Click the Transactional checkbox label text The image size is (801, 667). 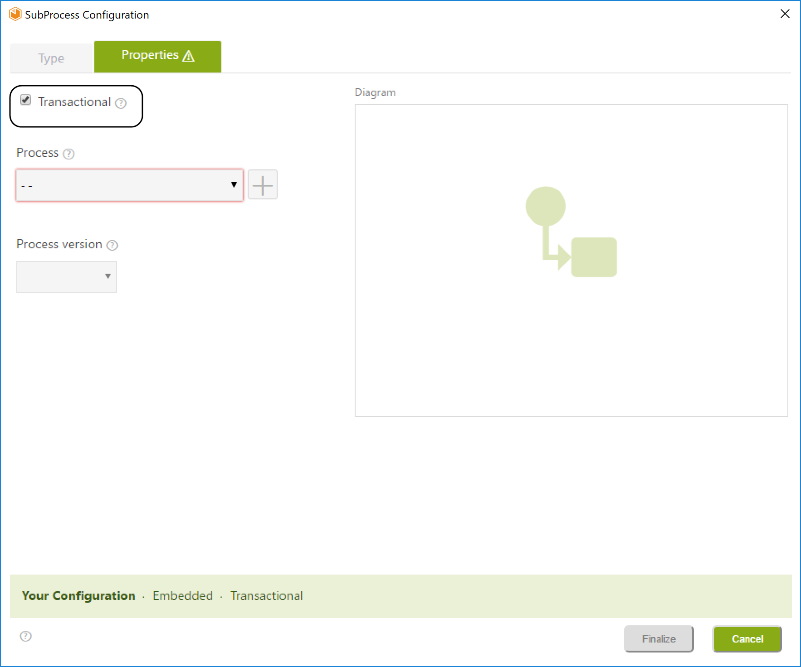point(74,102)
